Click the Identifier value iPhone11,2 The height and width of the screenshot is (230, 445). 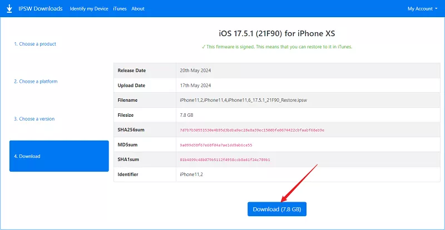coord(191,174)
